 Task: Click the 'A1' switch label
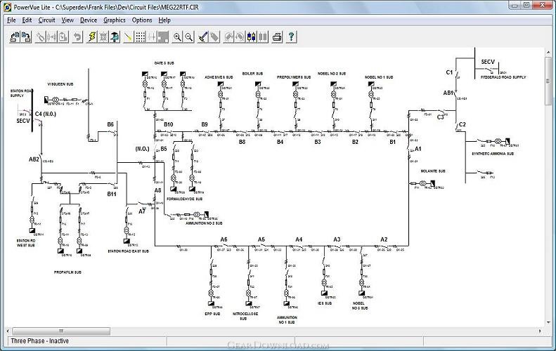[x=418, y=149]
